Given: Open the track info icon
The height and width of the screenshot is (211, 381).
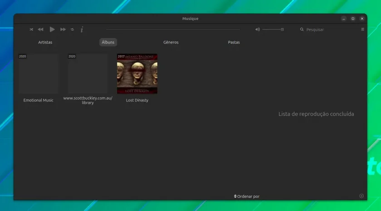Looking at the screenshot, I should click(82, 29).
